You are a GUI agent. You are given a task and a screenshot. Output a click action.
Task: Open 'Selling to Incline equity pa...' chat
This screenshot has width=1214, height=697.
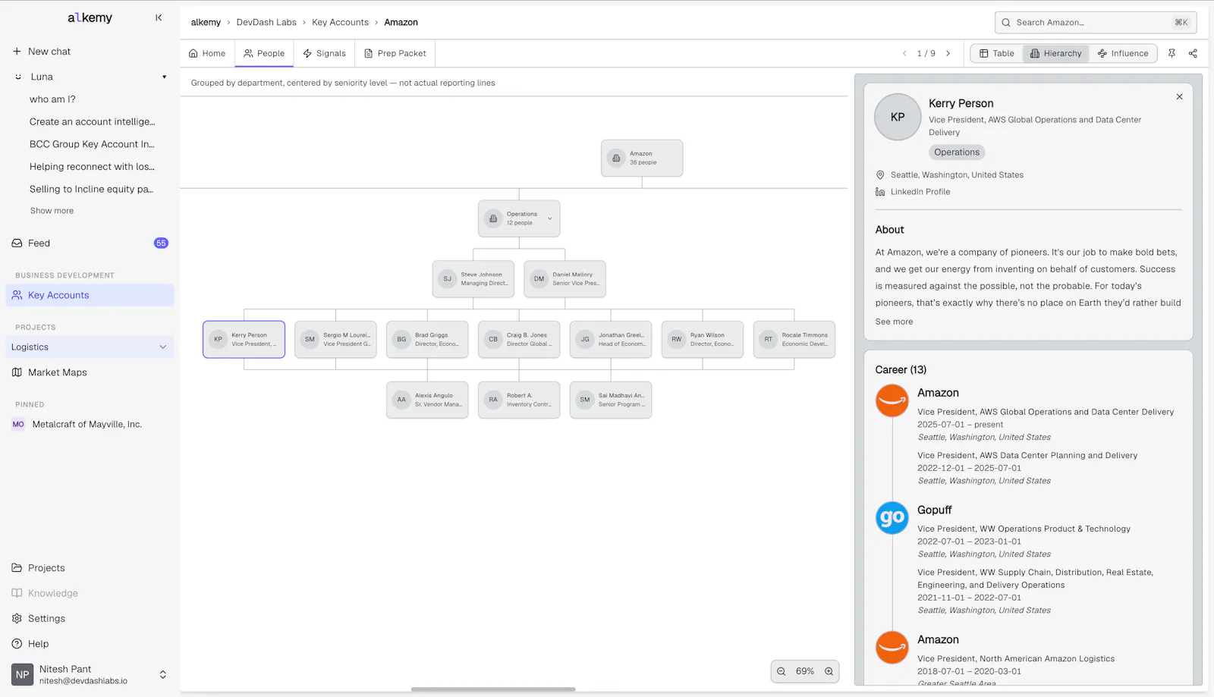[92, 190]
